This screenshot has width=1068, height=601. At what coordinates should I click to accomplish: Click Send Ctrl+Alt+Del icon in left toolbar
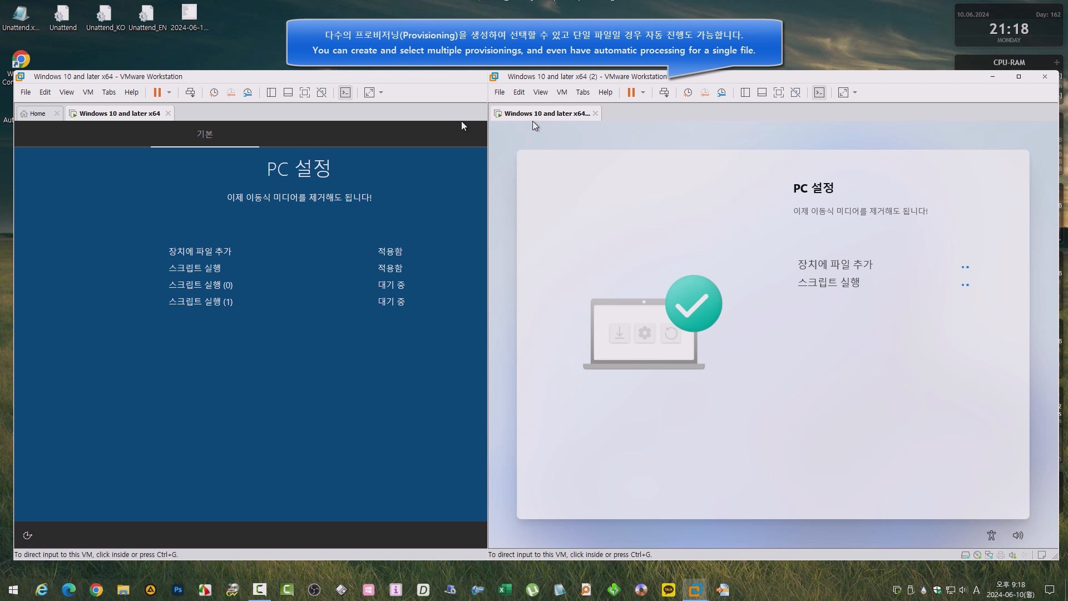[x=190, y=92]
